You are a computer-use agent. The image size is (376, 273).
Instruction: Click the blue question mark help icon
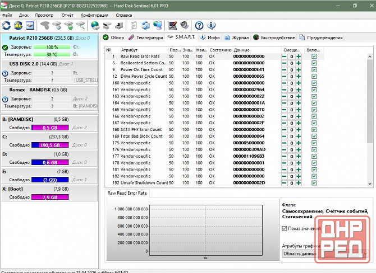pos(199,25)
